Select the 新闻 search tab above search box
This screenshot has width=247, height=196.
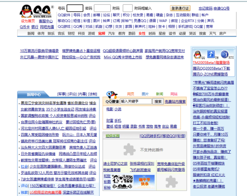tap(159, 94)
